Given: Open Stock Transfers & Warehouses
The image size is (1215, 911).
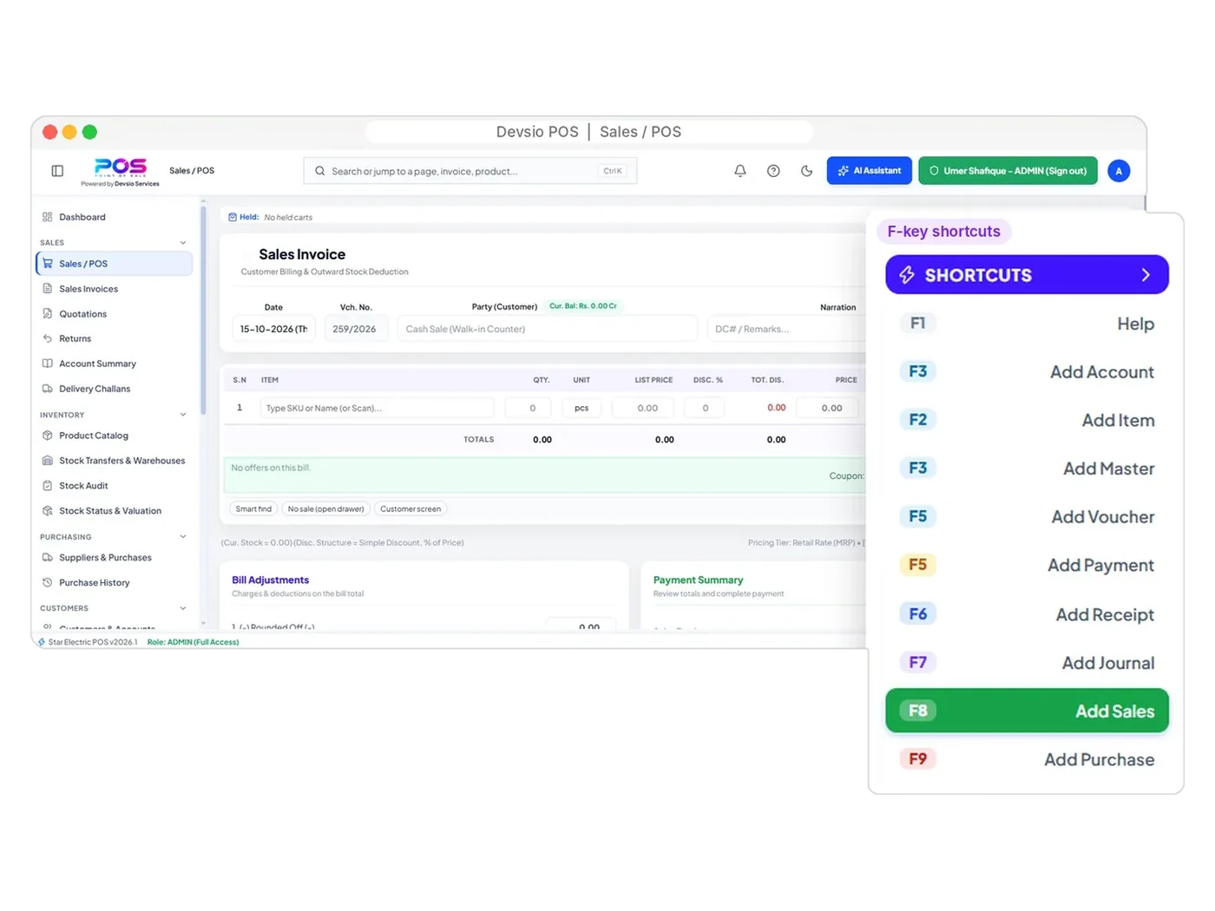Looking at the screenshot, I should tap(121, 461).
